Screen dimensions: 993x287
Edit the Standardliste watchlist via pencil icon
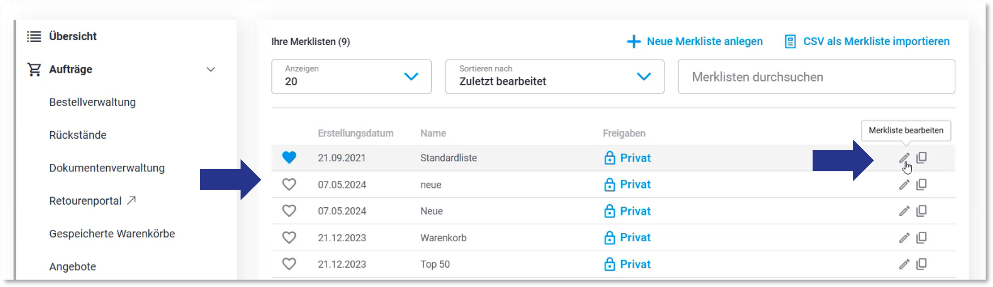pyautogui.click(x=904, y=157)
